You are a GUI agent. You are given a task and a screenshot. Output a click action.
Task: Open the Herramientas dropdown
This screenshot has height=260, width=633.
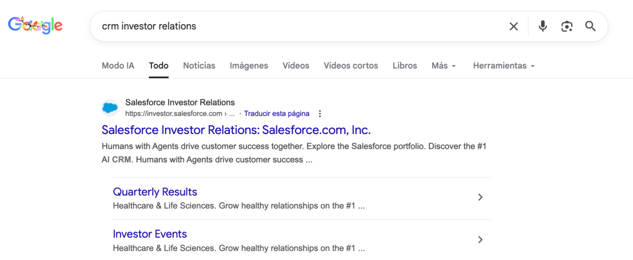click(503, 65)
